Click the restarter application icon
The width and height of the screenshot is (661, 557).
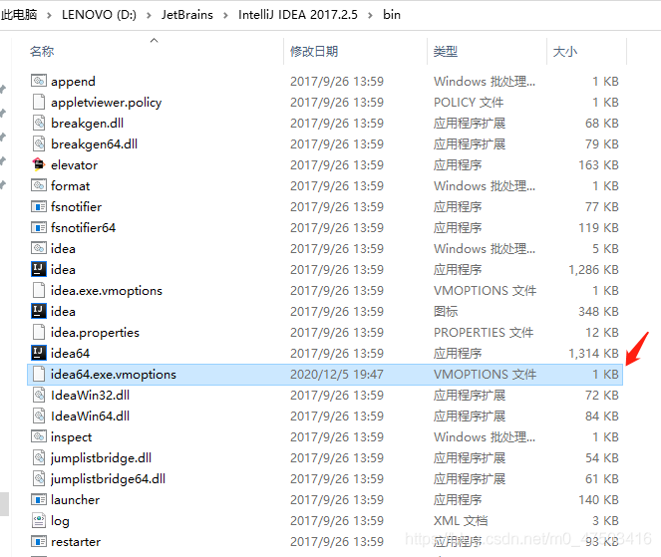[x=39, y=541]
